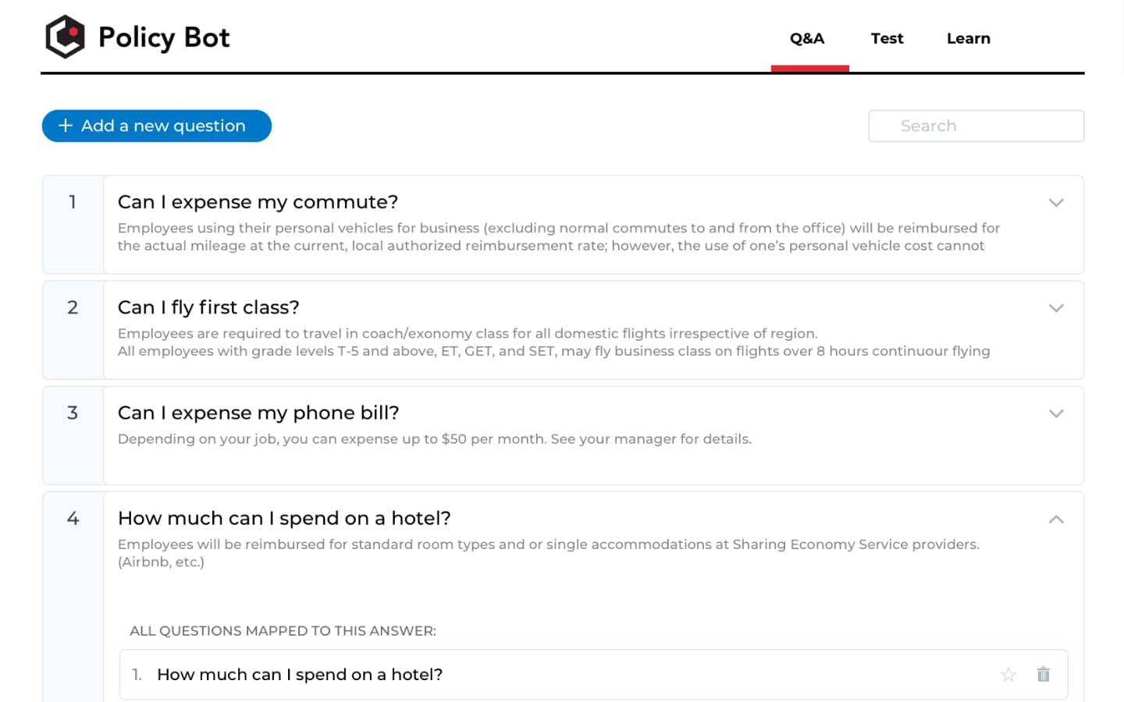1124x702 pixels.
Task: Expand the 'Can I fly first class?' chevron
Action: tap(1056, 308)
